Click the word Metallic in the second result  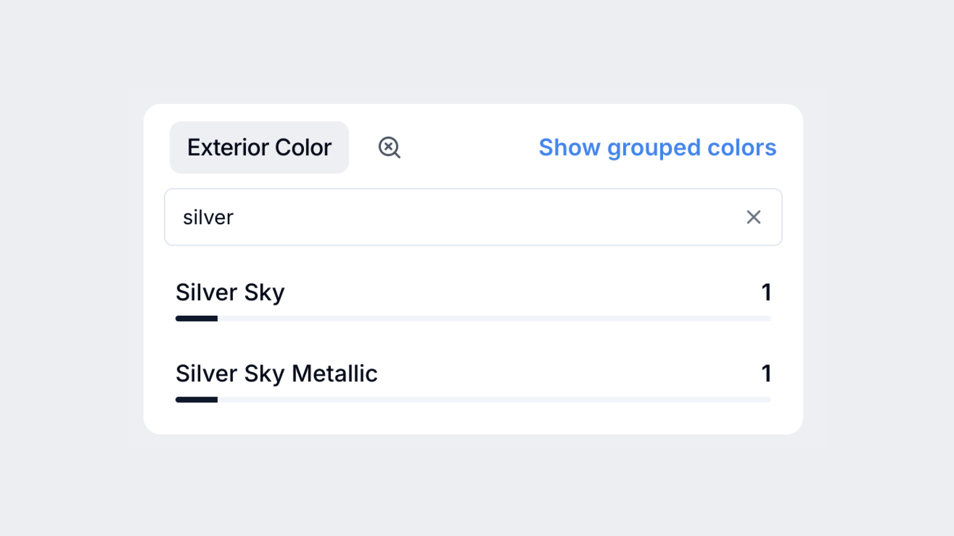(x=334, y=374)
